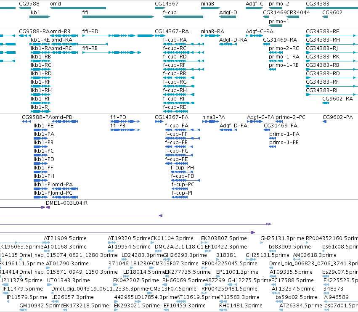
Task: Click the AI946589 EST label
Action: click(336, 297)
